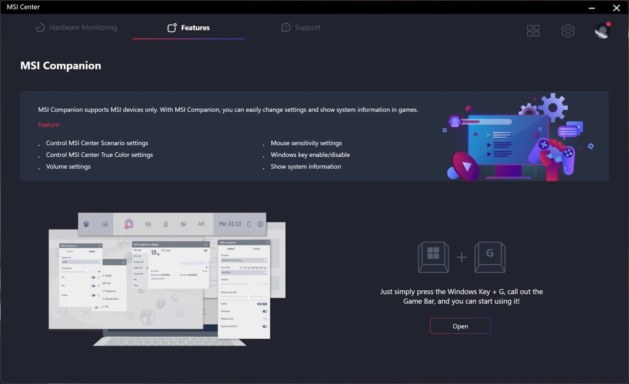Click the 'MSI Companion' heading

(x=61, y=66)
